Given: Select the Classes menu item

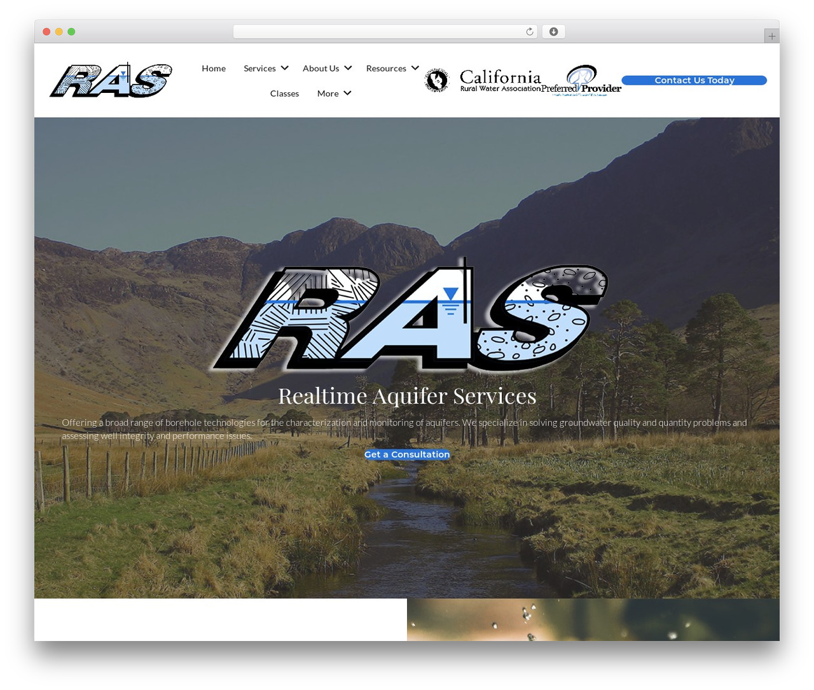Looking at the screenshot, I should 284,94.
